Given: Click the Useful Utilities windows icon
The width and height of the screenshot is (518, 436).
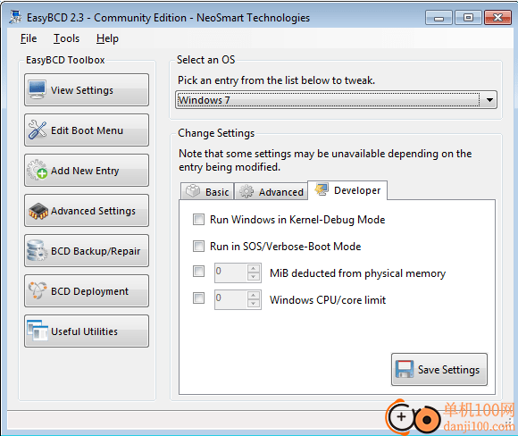Looking at the screenshot, I should (x=37, y=331).
